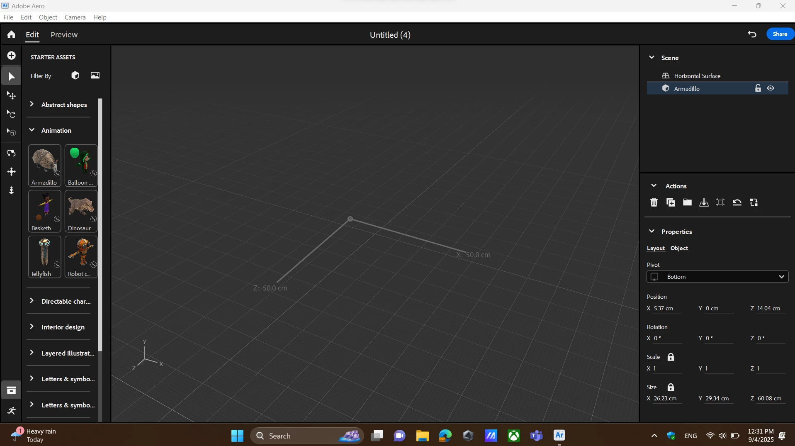
Task: Click the frame selection action icon
Action: [x=720, y=202]
